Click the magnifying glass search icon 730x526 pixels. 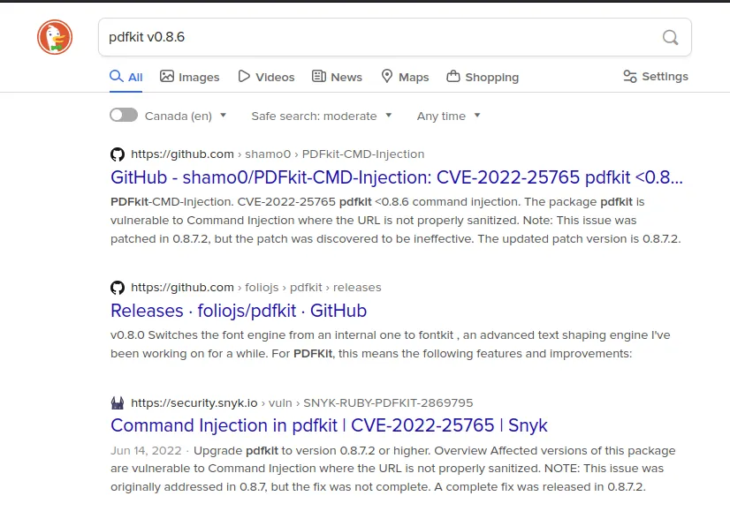[671, 37]
